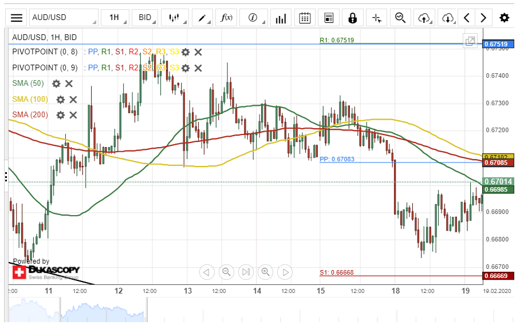Screen dimensions: 520x325
Task: Click the calendar date picker icon
Action: coord(305,18)
